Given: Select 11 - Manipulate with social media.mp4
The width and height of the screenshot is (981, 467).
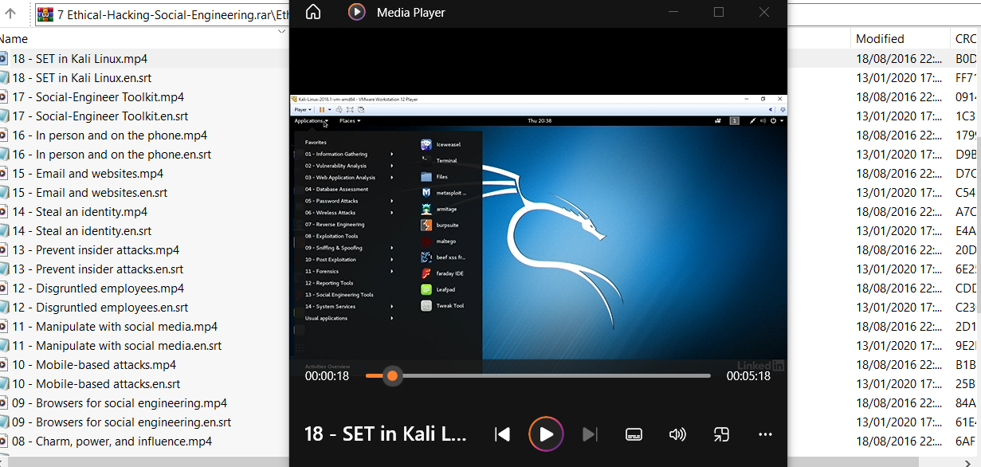Looking at the screenshot, I should click(x=114, y=326).
